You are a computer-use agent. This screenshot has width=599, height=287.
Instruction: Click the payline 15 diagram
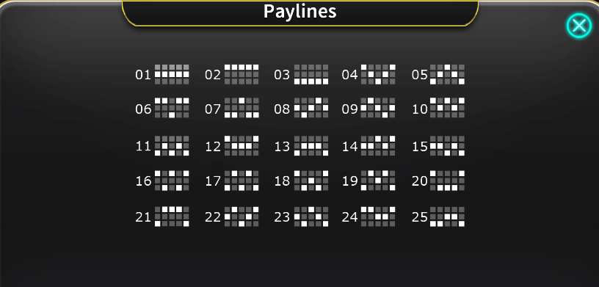[x=447, y=145]
